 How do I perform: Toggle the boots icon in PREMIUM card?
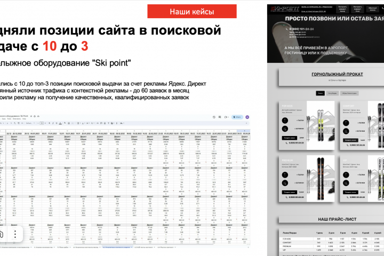[x=285, y=183]
